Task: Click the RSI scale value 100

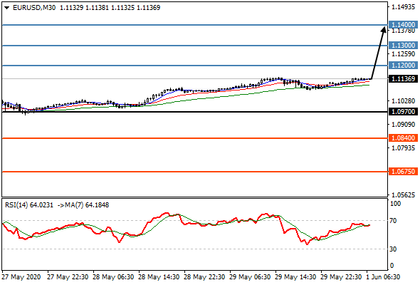Action: tap(395, 204)
